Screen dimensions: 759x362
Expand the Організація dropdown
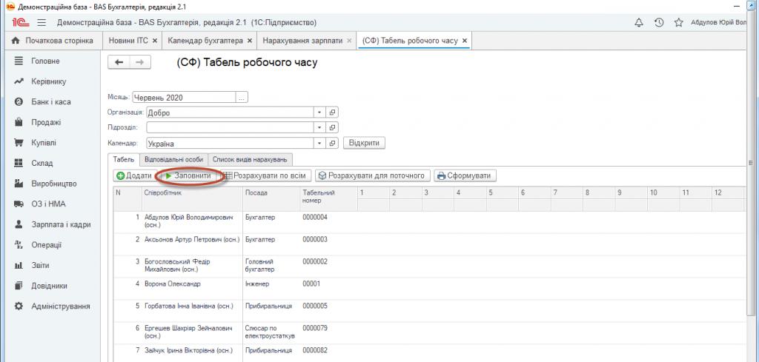click(x=319, y=113)
